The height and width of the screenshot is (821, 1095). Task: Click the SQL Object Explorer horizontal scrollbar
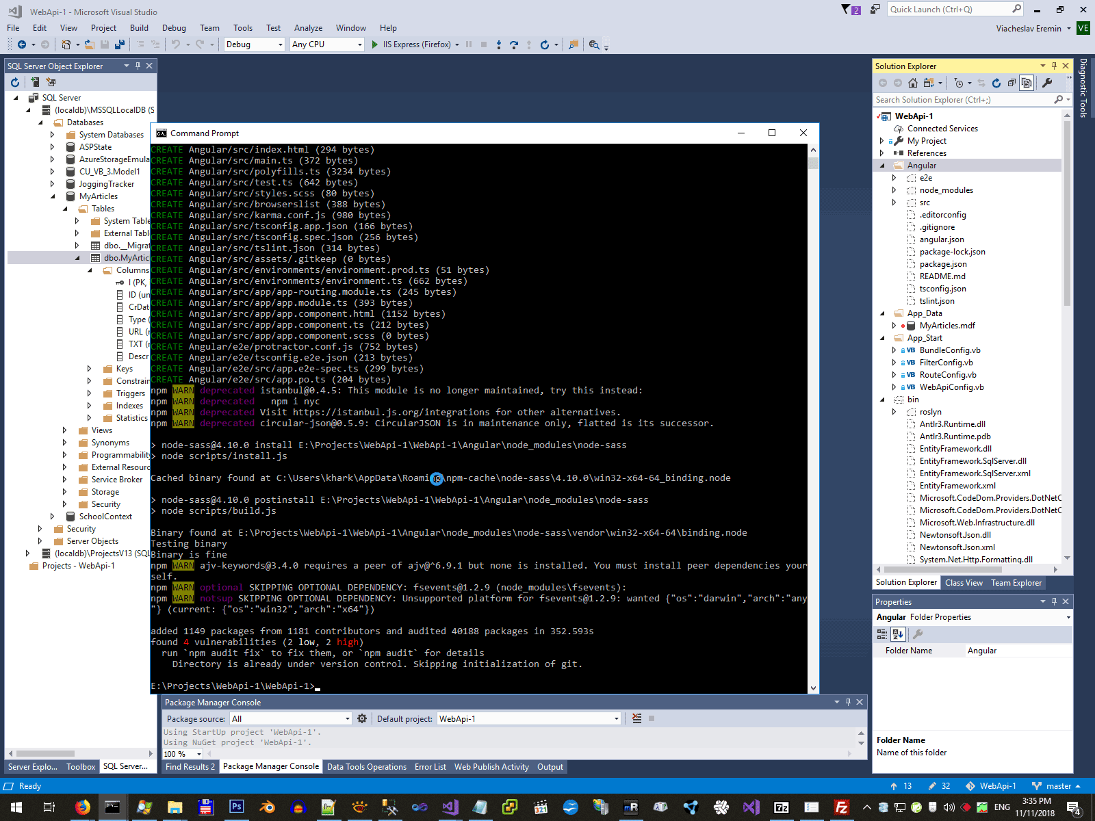point(79,753)
